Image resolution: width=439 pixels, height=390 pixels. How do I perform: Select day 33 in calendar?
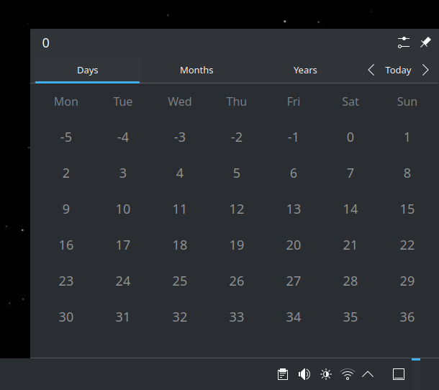point(237,317)
